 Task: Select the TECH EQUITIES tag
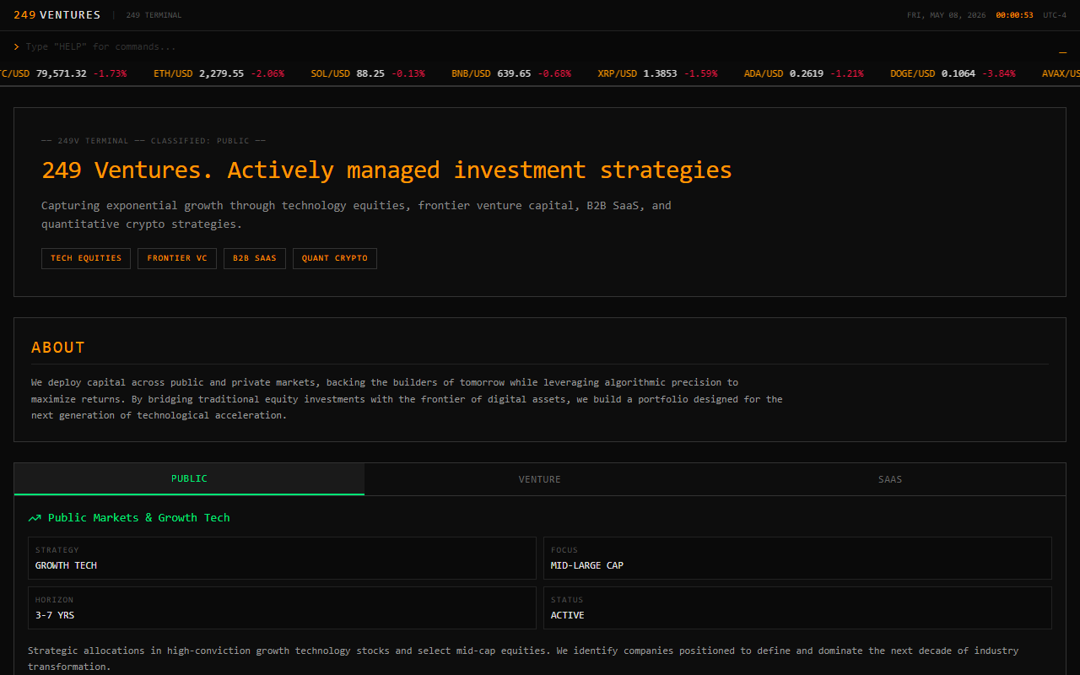(x=86, y=258)
